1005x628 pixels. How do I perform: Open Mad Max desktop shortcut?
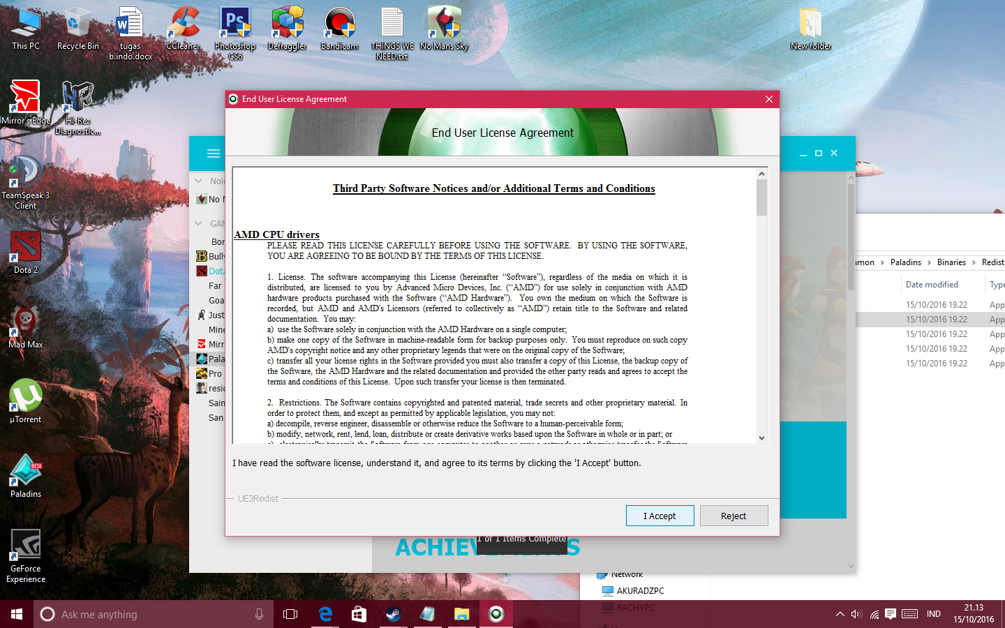tap(26, 327)
